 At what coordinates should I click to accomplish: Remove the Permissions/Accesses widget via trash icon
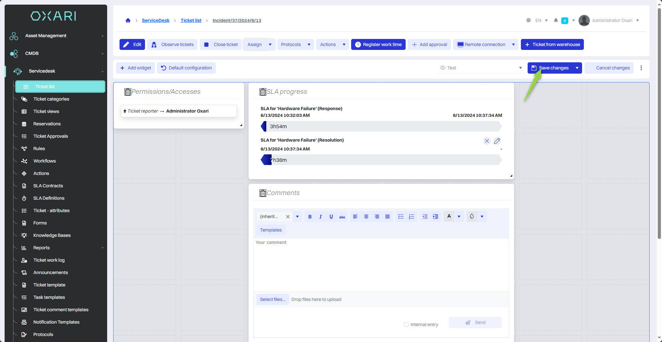pyautogui.click(x=128, y=92)
